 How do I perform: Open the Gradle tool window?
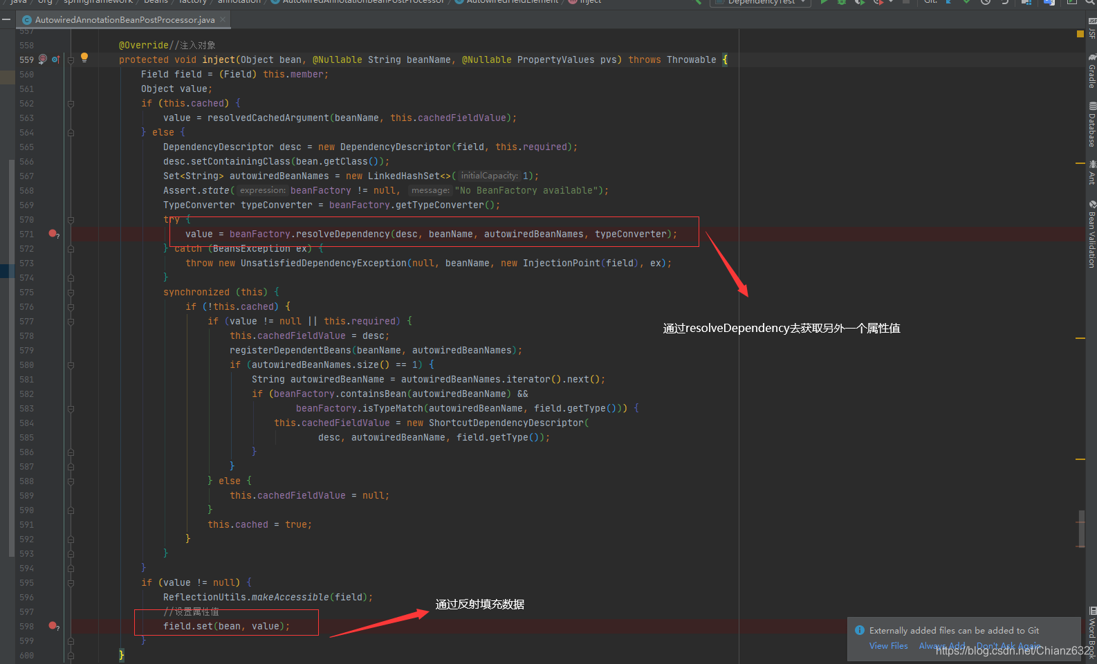point(1091,71)
